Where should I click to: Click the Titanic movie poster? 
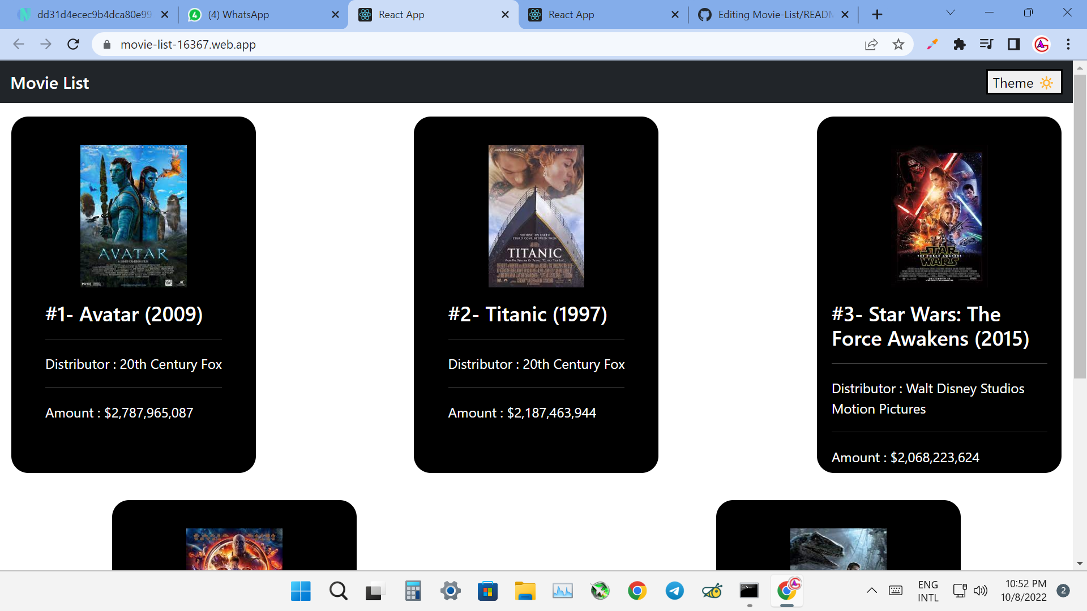coord(536,216)
